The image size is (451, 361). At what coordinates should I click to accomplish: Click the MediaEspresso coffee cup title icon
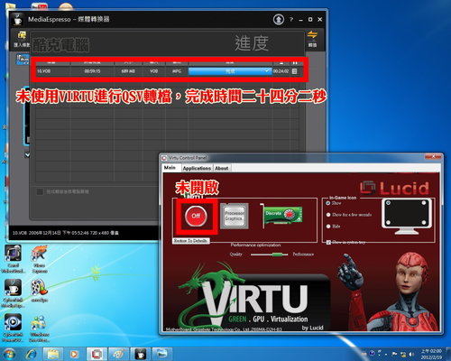pos(17,20)
